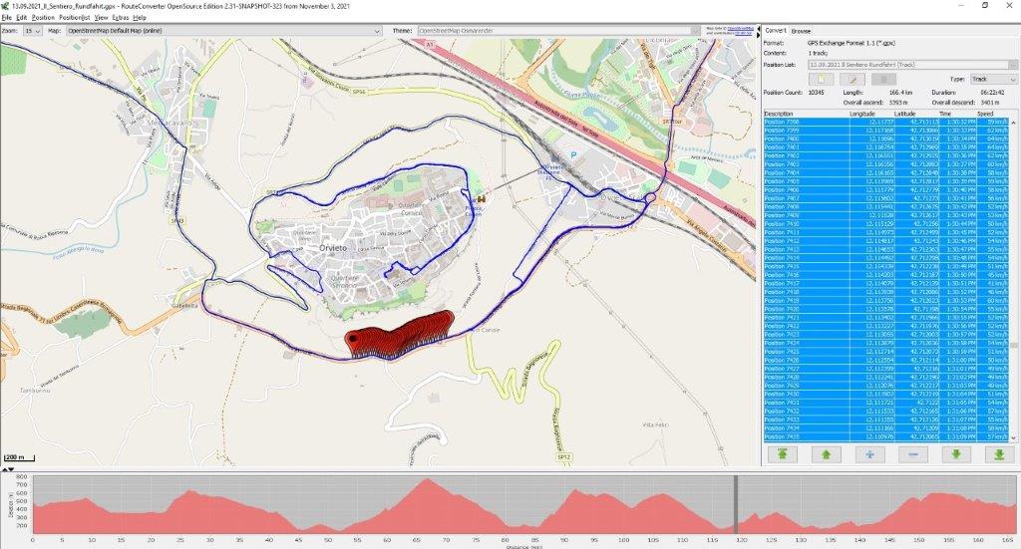Open the Extras menu
Viewport: 1021px width, 549px height.
click(120, 18)
